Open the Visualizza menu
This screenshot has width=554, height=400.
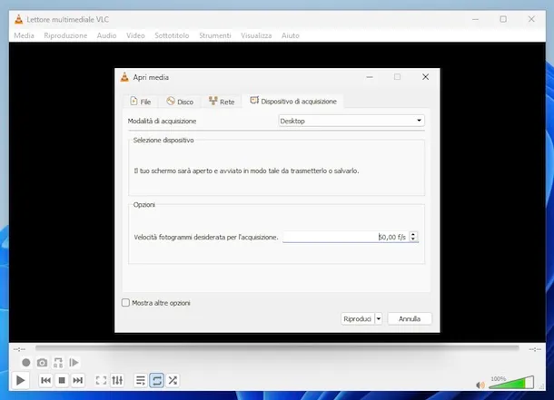256,35
